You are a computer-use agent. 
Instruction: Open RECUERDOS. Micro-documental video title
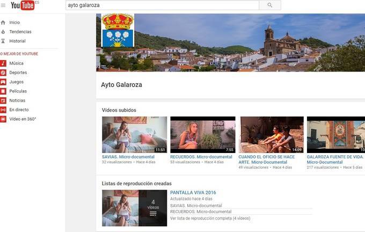click(x=201, y=157)
